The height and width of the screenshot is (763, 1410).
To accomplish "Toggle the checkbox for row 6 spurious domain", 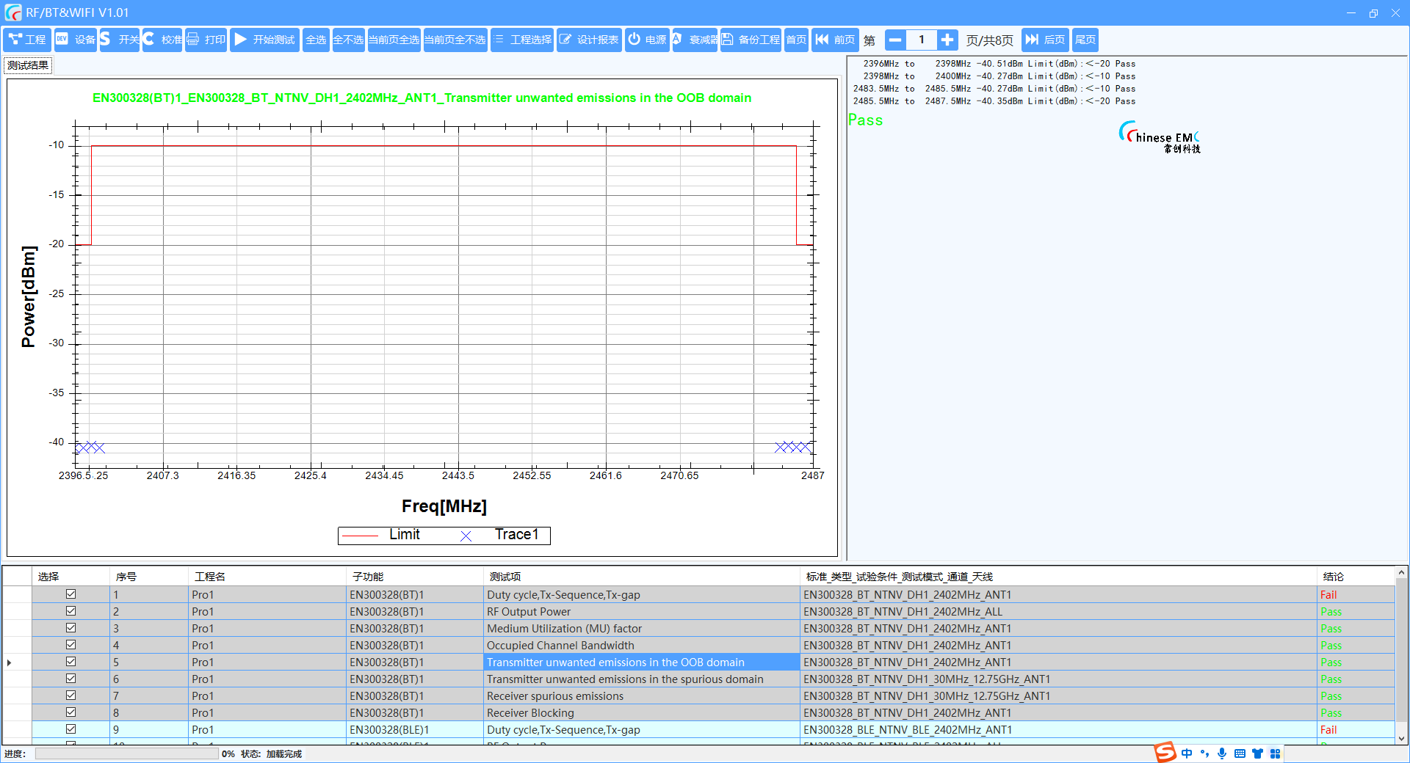I will (71, 679).
